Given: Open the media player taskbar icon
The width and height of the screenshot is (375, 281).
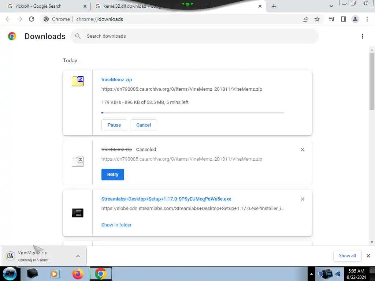Looking at the screenshot, I should [x=55, y=274].
